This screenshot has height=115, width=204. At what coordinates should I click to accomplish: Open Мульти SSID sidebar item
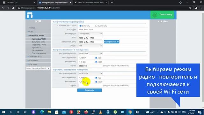(x=37, y=48)
